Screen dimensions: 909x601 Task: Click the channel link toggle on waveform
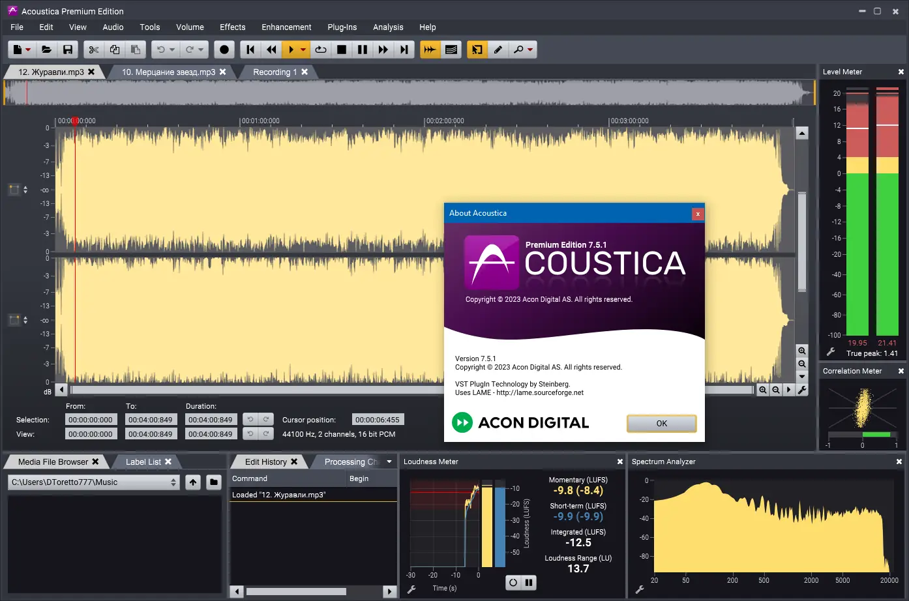tap(14, 189)
